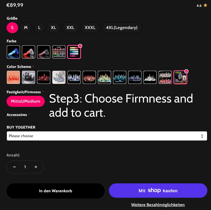Select the teal Color Scheme thumbnail
The image size is (211, 210).
tap(120, 77)
